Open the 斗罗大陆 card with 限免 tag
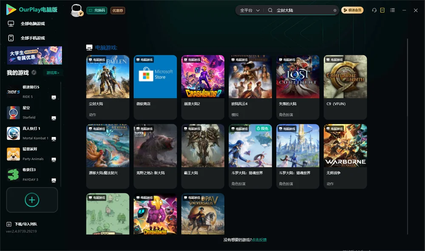425x251 pixels. coord(250,156)
